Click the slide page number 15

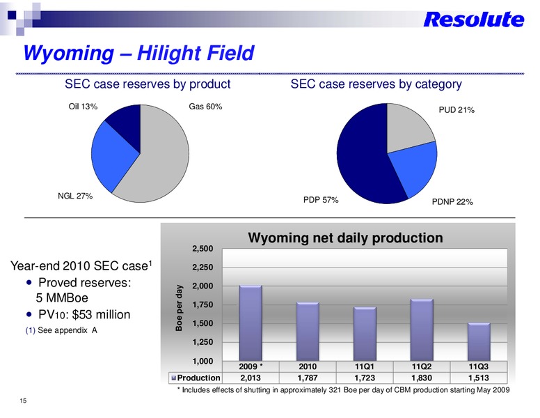[23, 401]
